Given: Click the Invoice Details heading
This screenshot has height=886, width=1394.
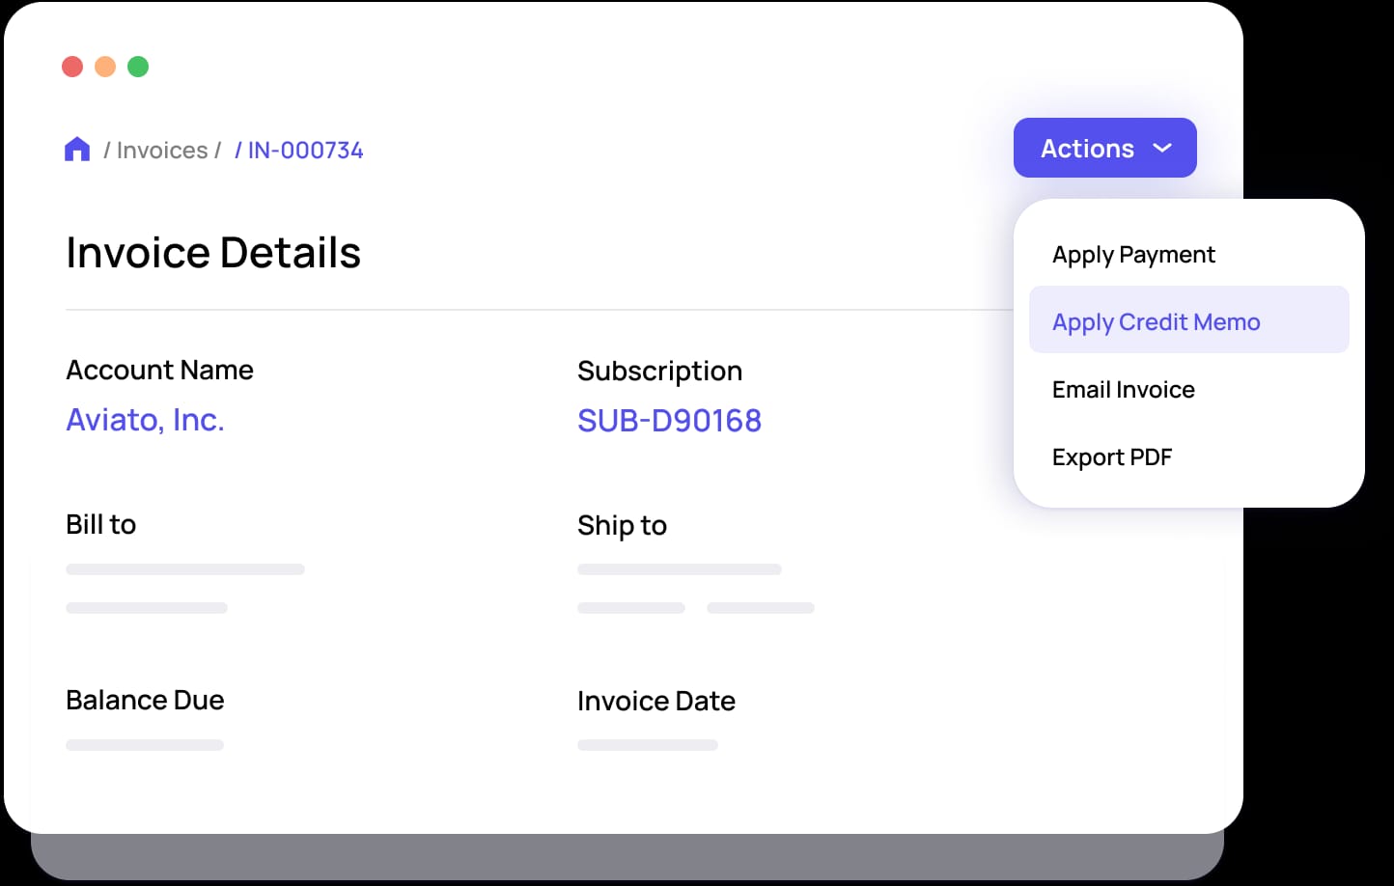Looking at the screenshot, I should [x=213, y=252].
